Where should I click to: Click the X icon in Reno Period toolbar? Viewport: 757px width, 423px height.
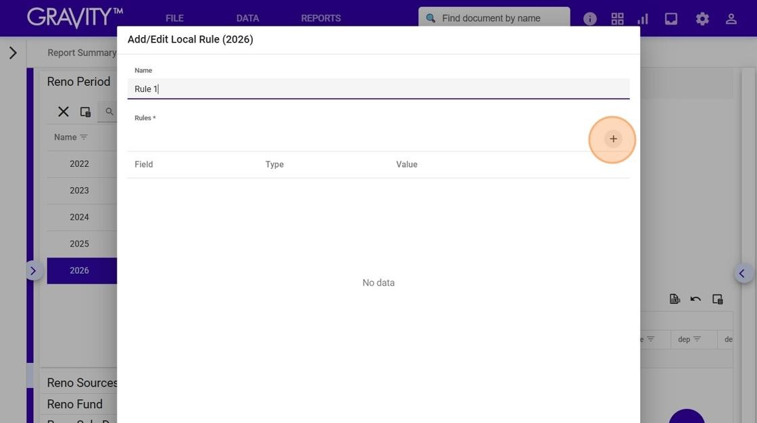point(64,111)
